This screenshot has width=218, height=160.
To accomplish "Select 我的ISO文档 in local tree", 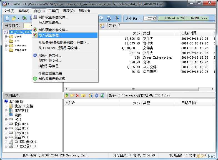I will [24, 106].
